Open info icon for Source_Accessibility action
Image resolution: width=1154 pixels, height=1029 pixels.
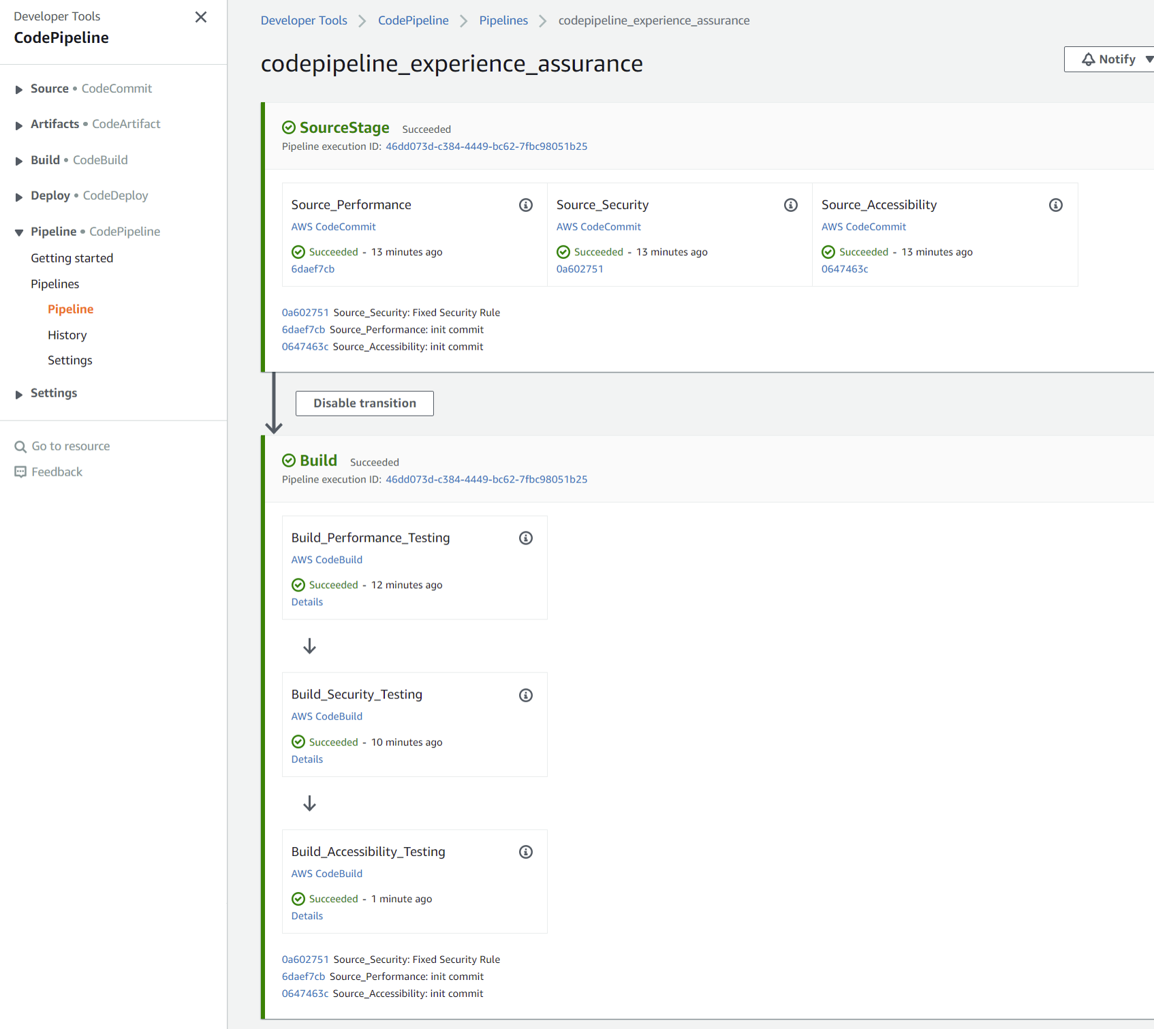tap(1056, 205)
